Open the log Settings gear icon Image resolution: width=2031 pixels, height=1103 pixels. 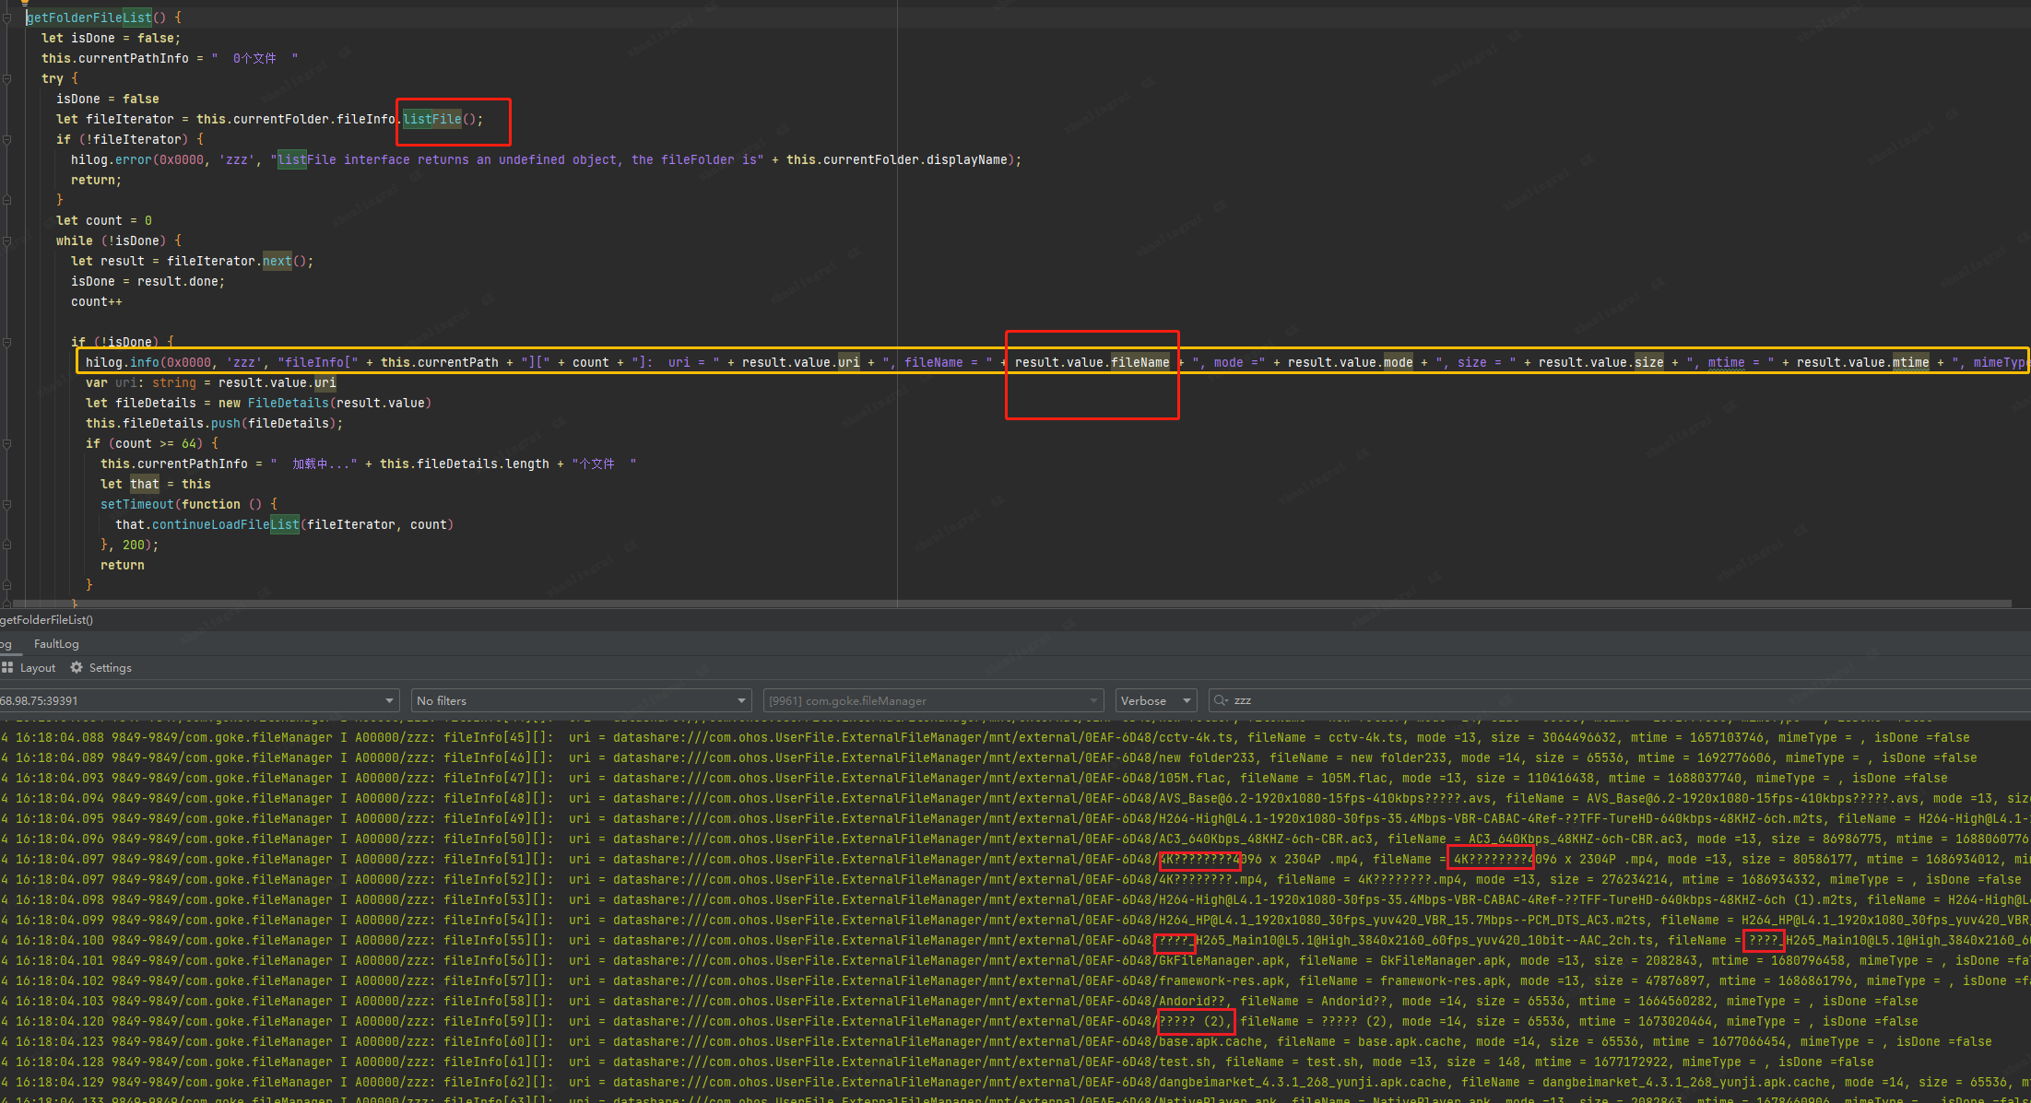(77, 667)
